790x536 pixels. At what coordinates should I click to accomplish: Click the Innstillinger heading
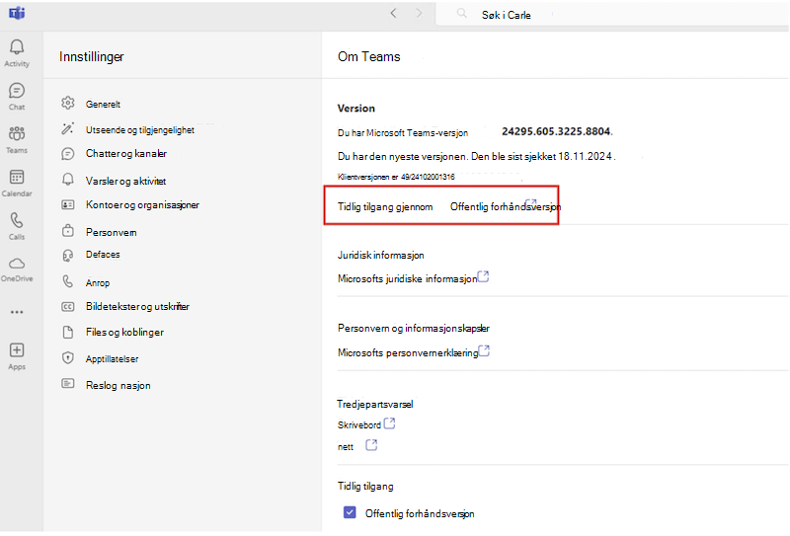pos(91,57)
